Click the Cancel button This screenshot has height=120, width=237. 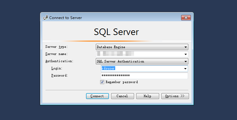[x=122, y=96]
